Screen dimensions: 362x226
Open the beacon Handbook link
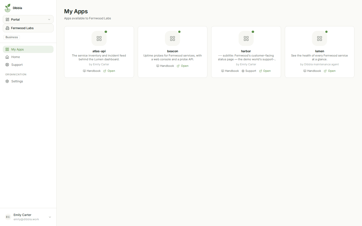165,66
